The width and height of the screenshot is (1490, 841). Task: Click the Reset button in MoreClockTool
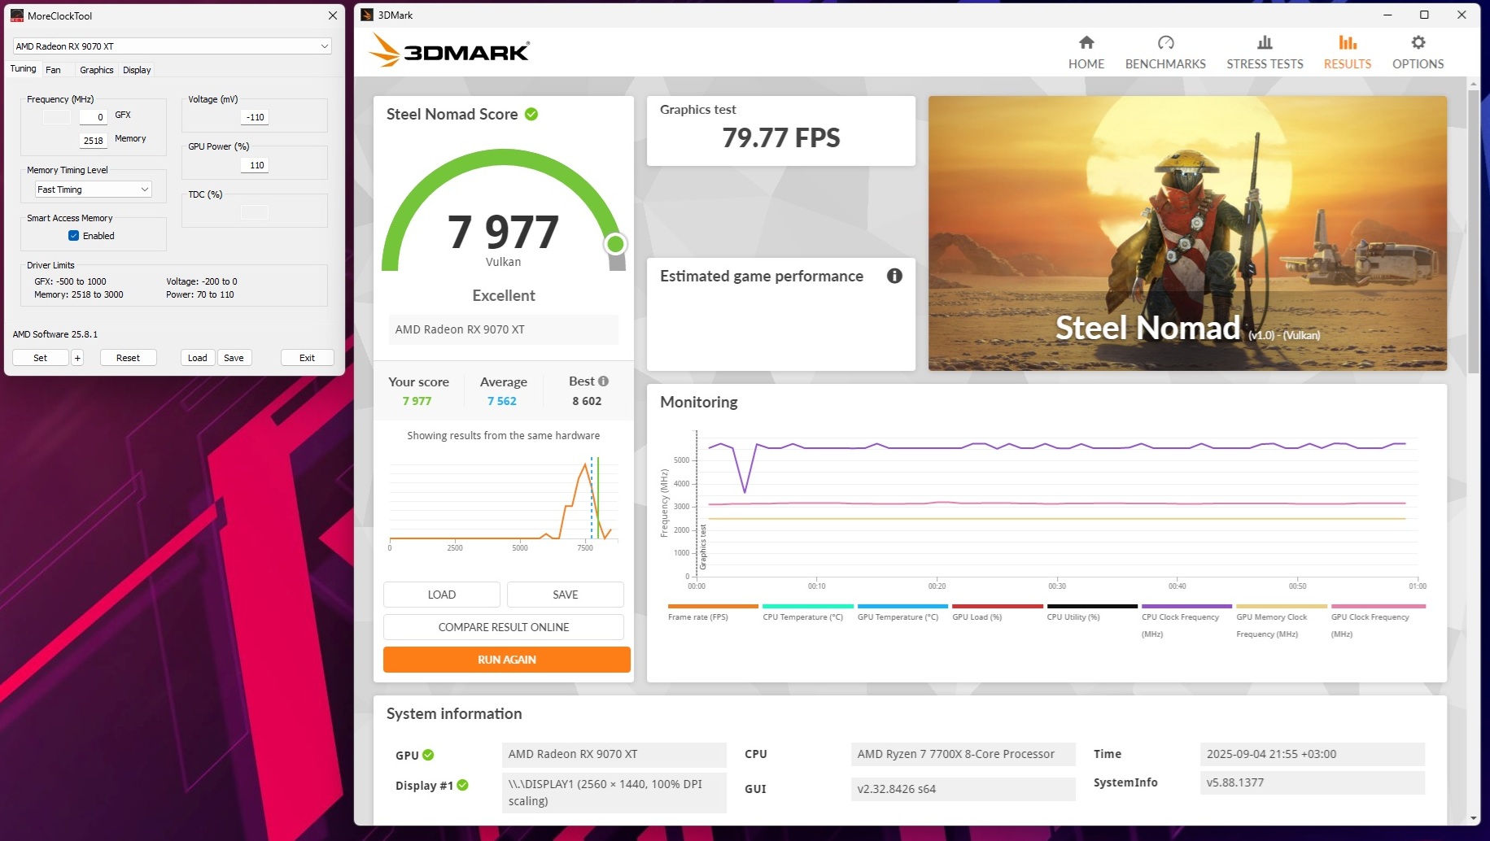tap(128, 358)
